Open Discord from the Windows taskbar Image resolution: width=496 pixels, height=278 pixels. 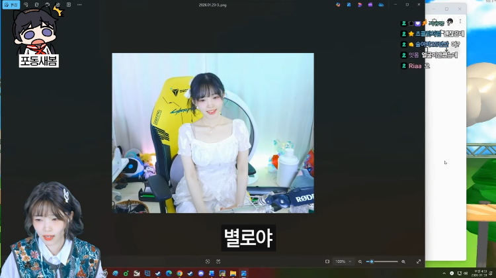(201, 273)
